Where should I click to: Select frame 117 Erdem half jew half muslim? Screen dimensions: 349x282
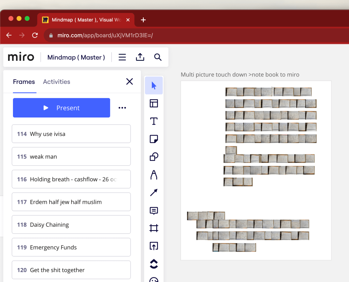[71, 202]
